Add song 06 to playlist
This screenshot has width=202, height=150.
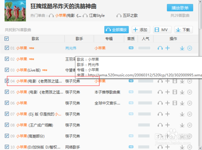tap(167, 103)
